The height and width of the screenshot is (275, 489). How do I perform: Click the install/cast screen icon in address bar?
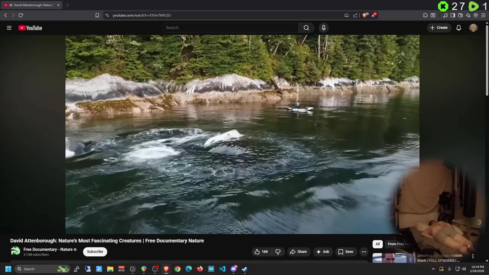(x=347, y=15)
